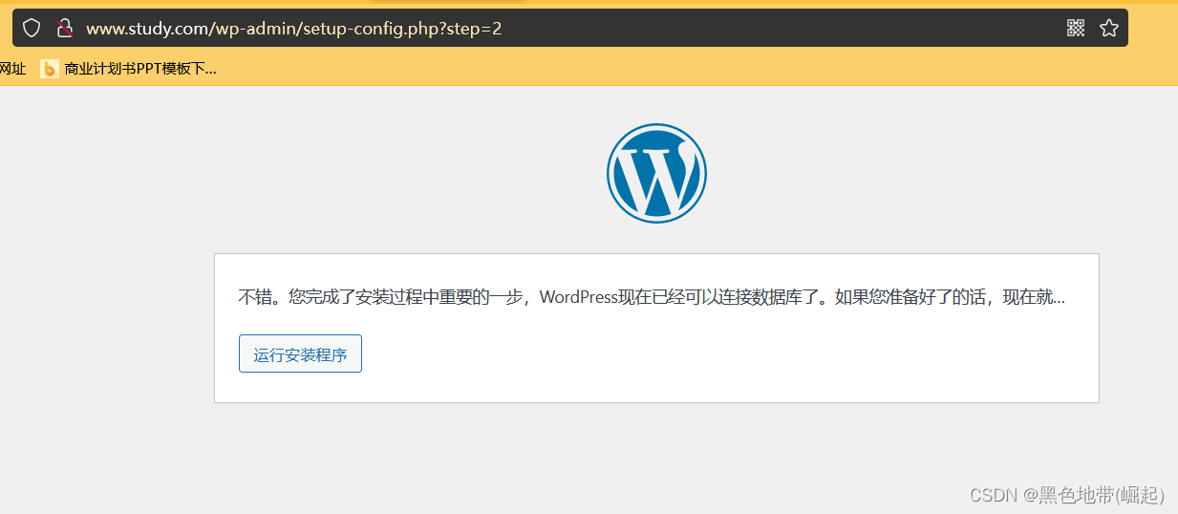Click the orange bookmark favicon for 商业计划书PPT模板
Viewport: 1178px width, 514px height.
(49, 69)
